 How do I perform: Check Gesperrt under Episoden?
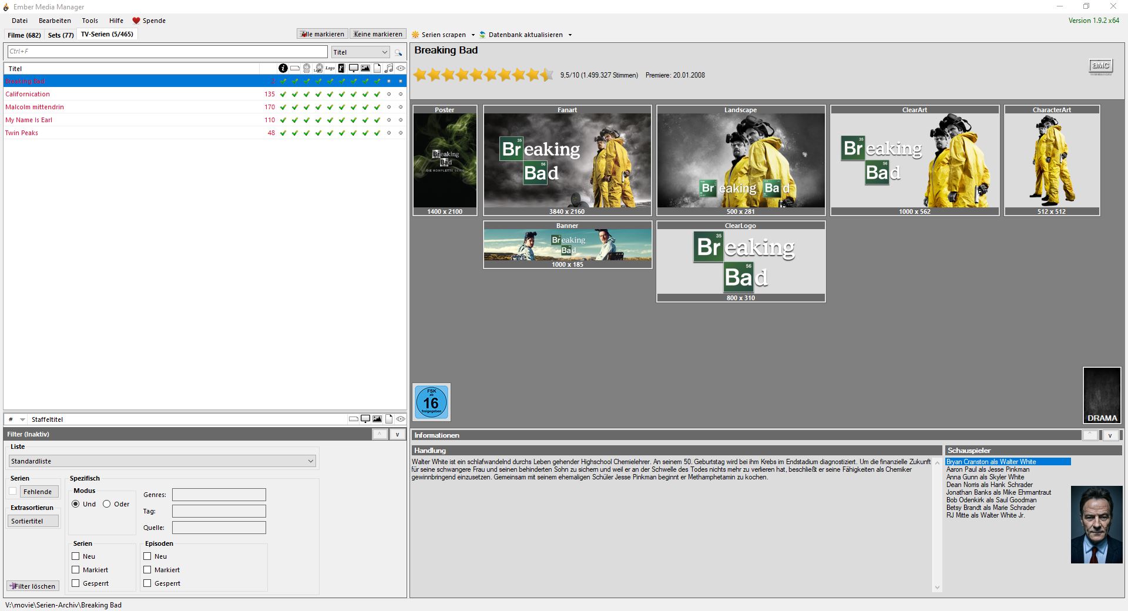click(x=147, y=583)
